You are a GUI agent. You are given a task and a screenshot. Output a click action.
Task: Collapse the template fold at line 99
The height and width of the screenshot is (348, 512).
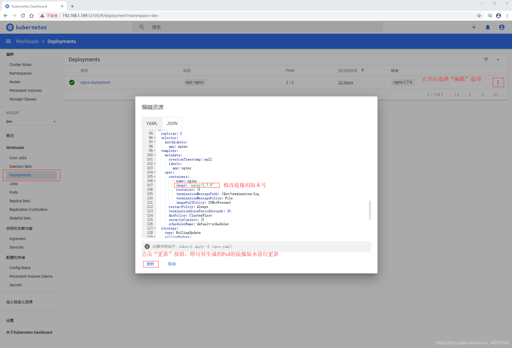(x=155, y=151)
